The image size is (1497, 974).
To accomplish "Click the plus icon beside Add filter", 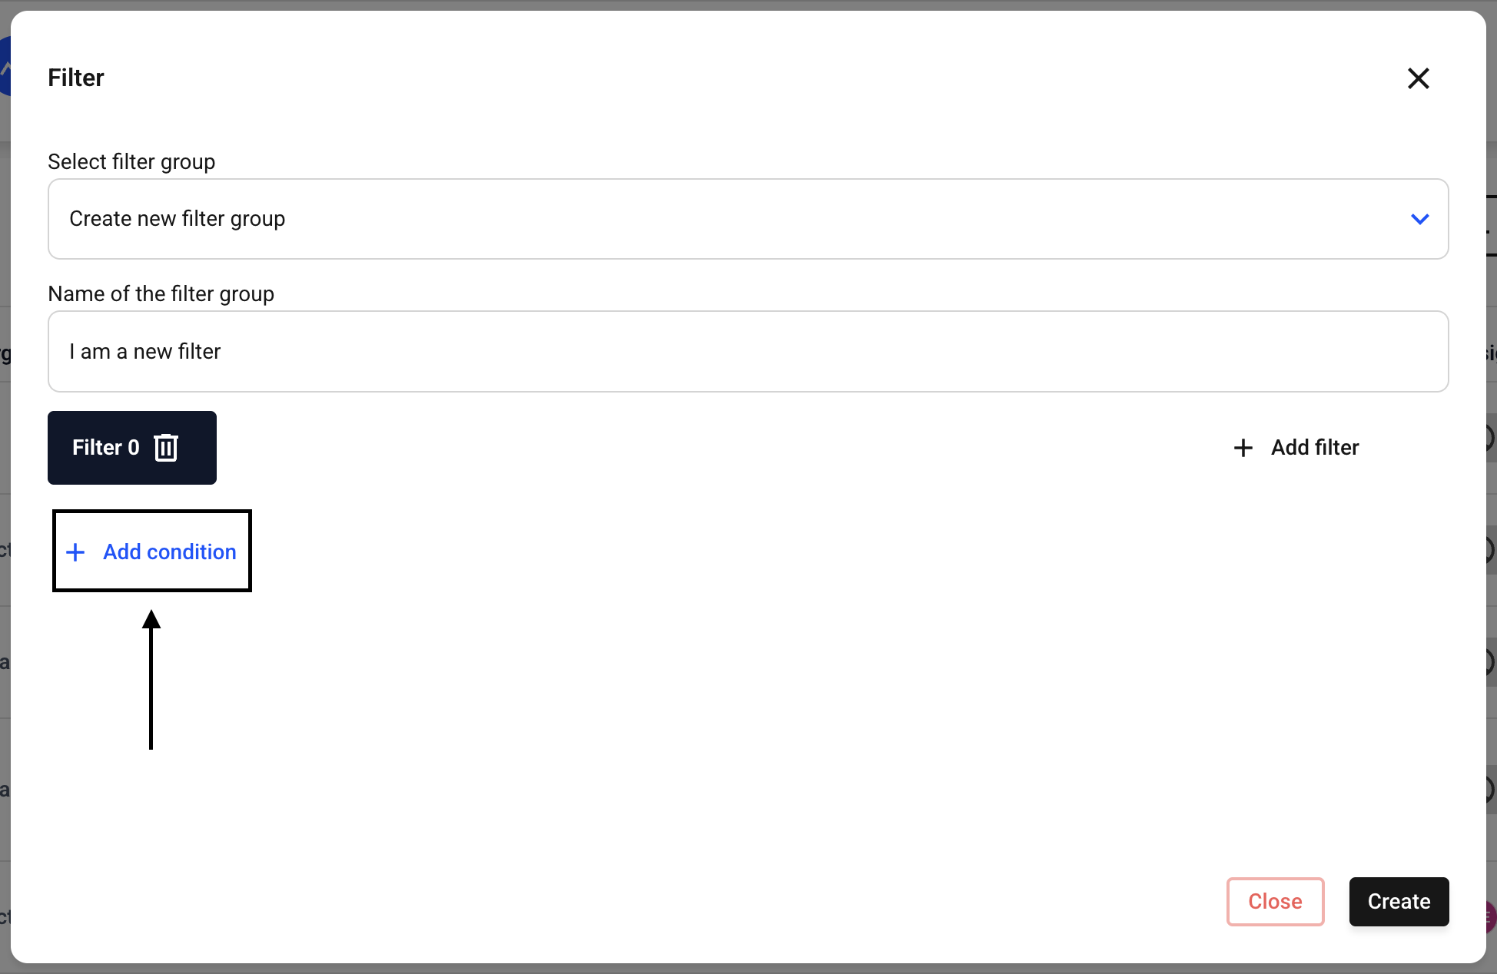I will pos(1243,448).
